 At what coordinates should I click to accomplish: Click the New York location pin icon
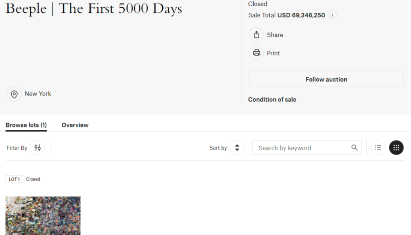pos(14,94)
